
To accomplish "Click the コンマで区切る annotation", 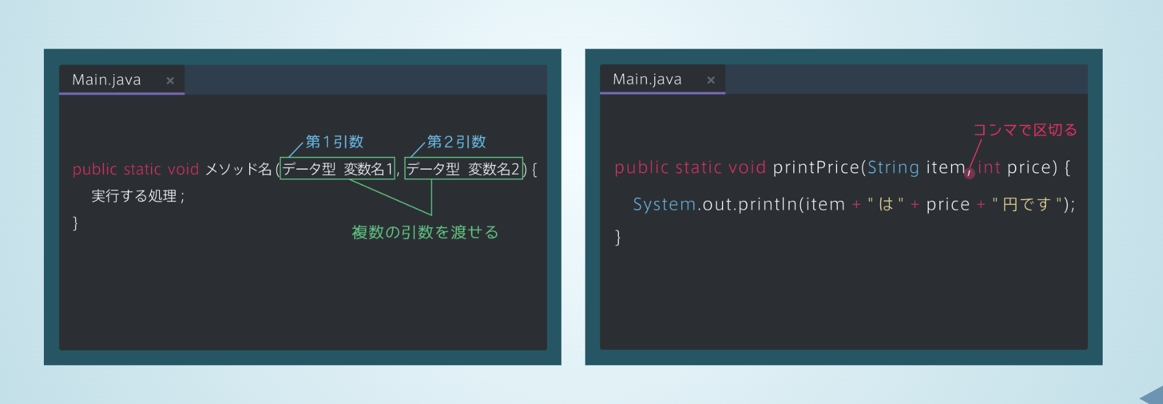I will [1025, 130].
